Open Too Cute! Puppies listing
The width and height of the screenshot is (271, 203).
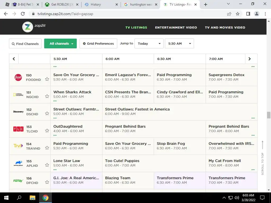coord(154,163)
